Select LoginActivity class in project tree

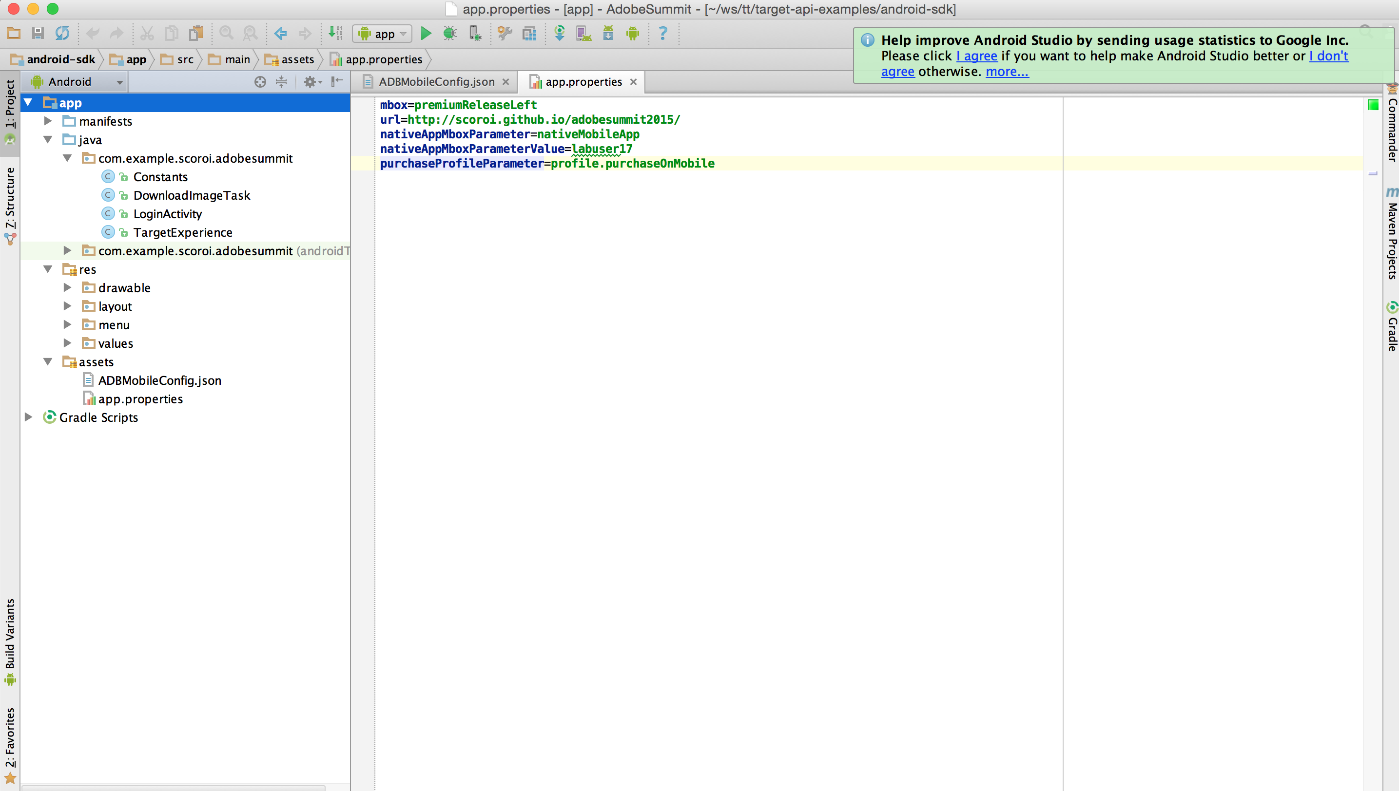tap(167, 214)
